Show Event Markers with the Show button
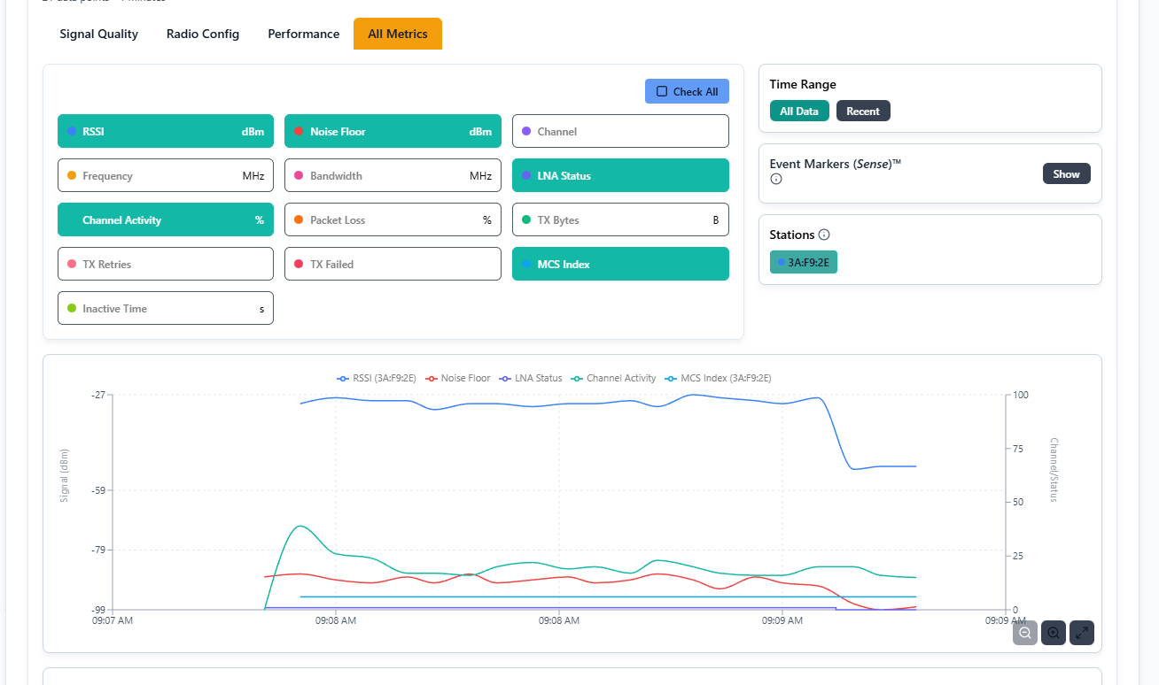Viewport: 1159px width, 685px height. tap(1066, 173)
